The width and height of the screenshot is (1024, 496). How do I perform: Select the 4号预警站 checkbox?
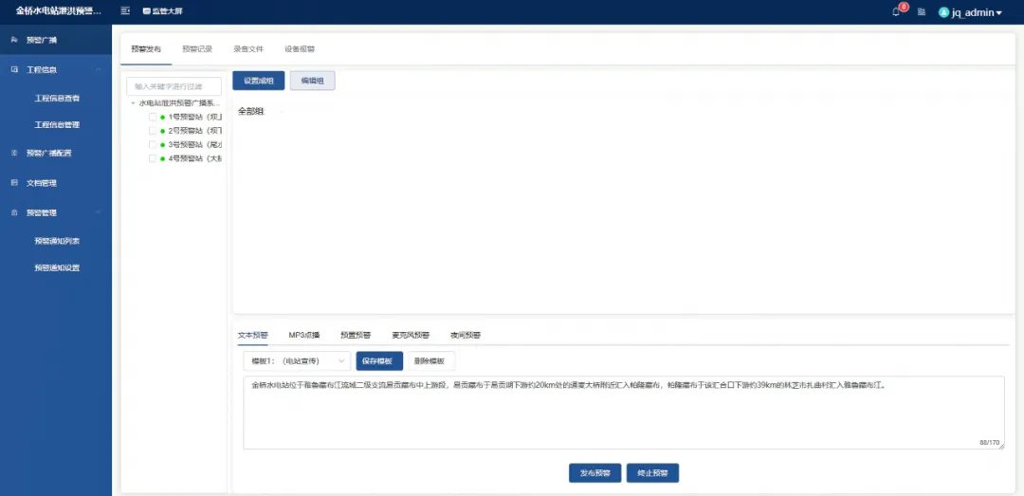pyautogui.click(x=153, y=158)
